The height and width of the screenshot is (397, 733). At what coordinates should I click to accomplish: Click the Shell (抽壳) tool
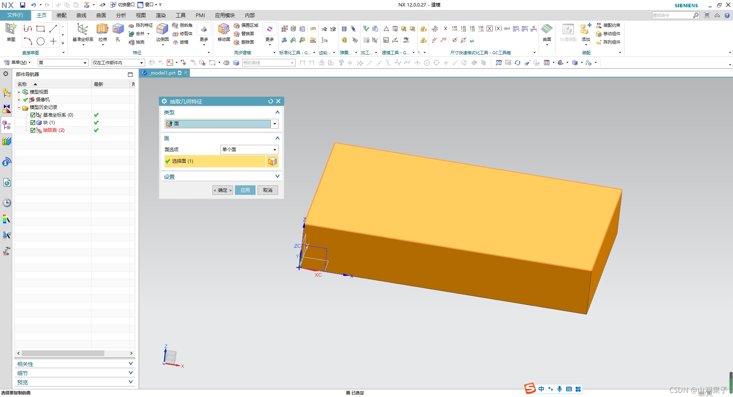(137, 42)
